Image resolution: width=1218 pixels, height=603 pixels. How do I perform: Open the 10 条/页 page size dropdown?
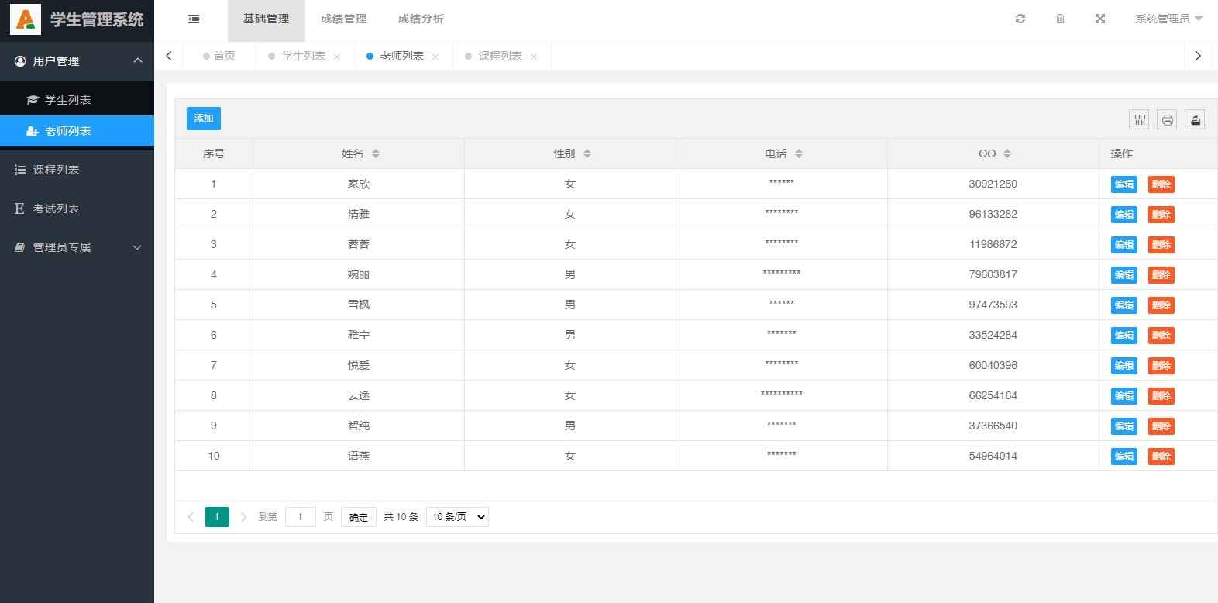tap(457, 517)
